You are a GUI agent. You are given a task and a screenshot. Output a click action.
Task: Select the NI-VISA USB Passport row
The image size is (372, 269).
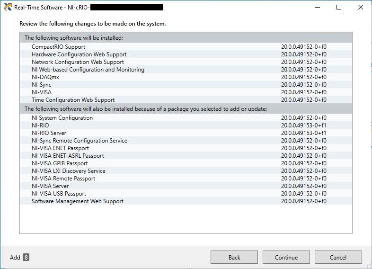click(x=59, y=194)
